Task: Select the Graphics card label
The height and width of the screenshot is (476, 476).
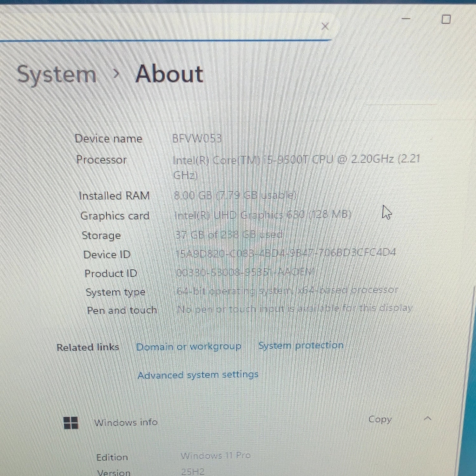Action: [115, 216]
